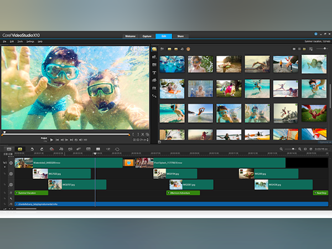Open the Instant Project library icon
This screenshot has width=332, height=249.
tap(154, 57)
